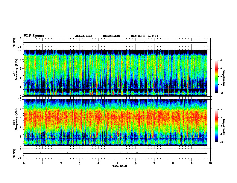
Task: Click the "3" minute tick label
Action: (x=80, y=163)
